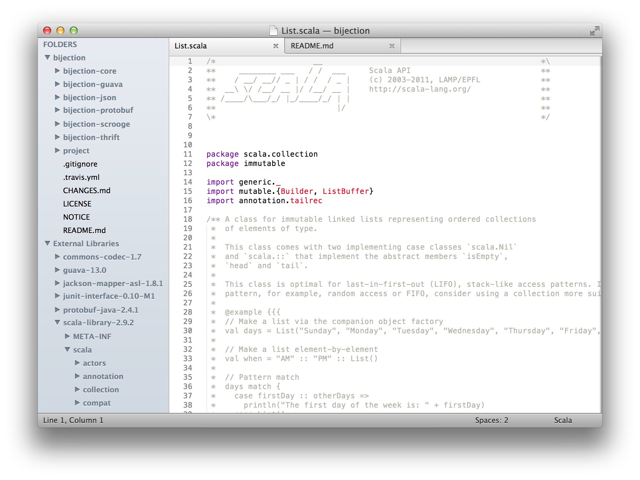Close the List.scala tab
640x480 pixels.
[x=276, y=46]
